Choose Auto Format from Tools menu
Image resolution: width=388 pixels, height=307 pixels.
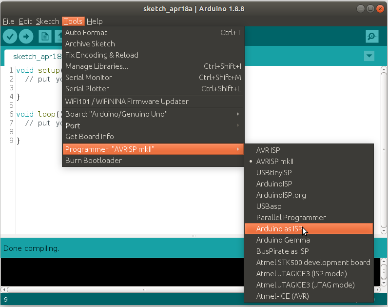coord(153,33)
